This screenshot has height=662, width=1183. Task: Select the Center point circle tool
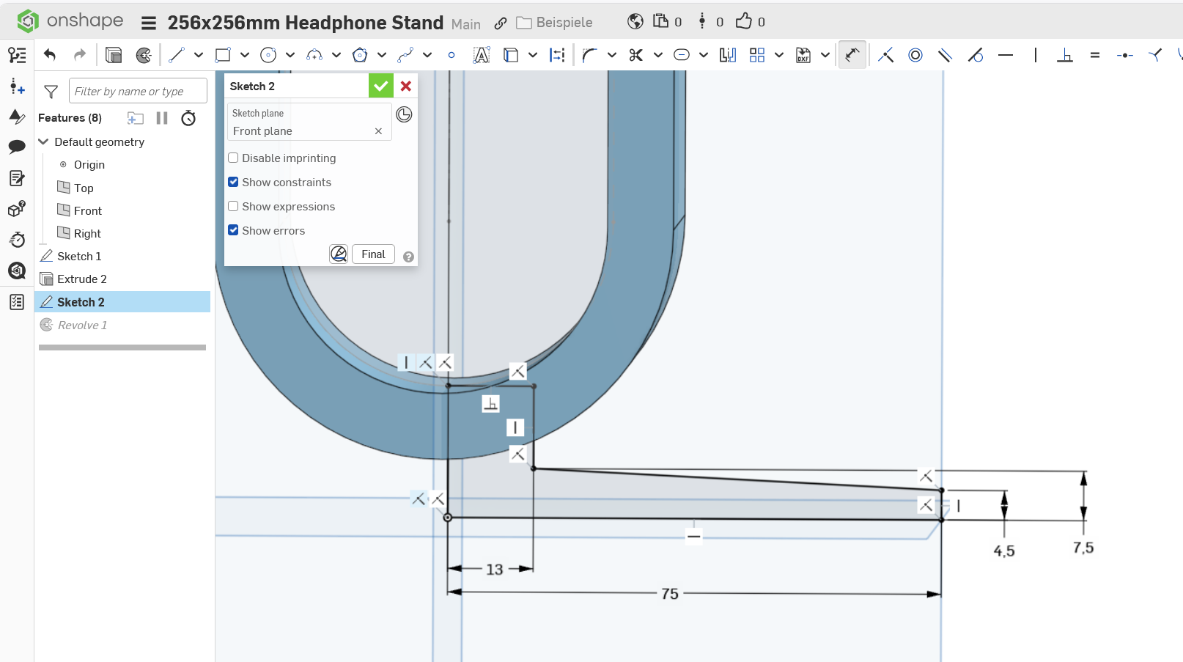268,55
